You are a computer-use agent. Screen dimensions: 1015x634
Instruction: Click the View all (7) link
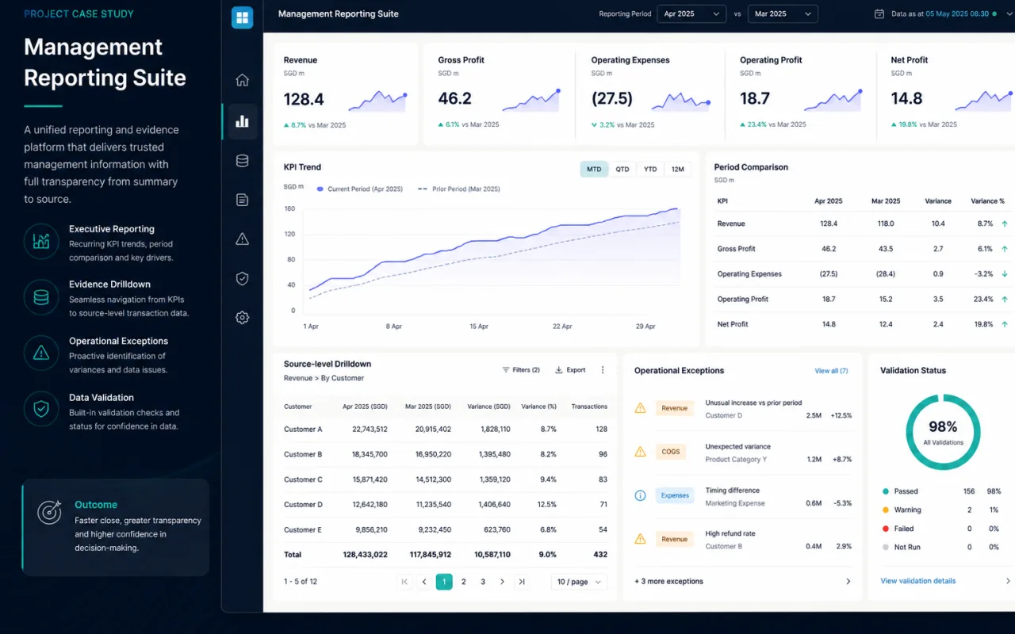[x=831, y=371]
